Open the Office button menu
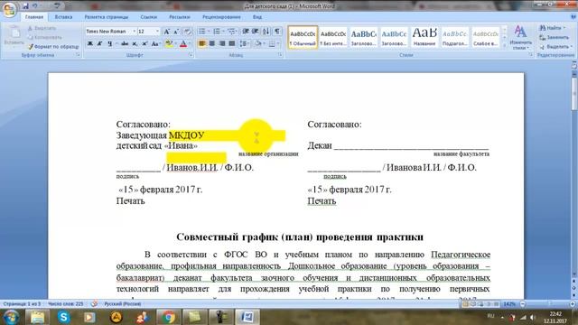 click(x=9, y=10)
